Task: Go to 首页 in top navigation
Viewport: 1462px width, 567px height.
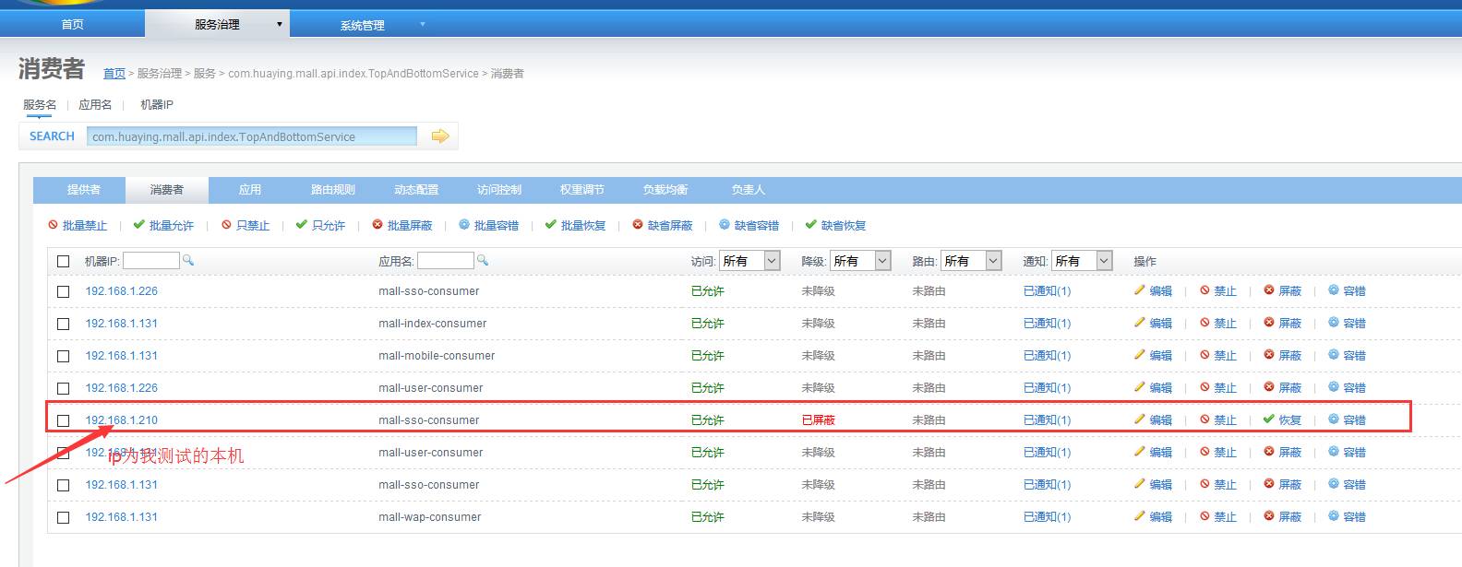Action: (x=72, y=25)
